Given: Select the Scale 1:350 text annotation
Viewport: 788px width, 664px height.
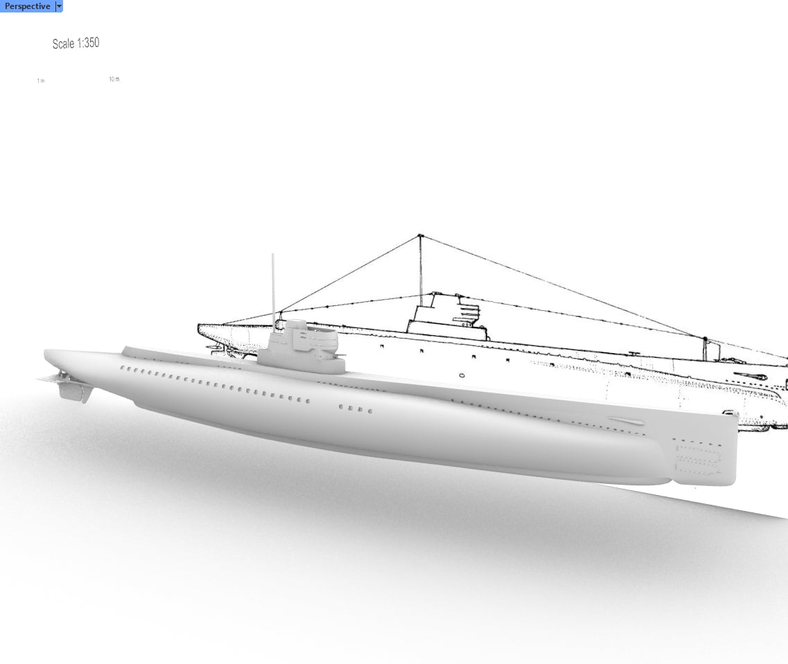Looking at the screenshot, I should (76, 43).
